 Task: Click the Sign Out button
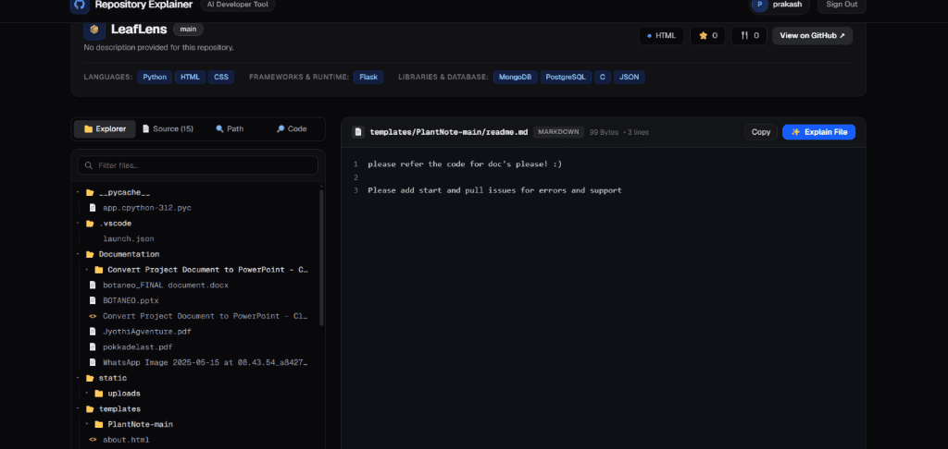842,5
